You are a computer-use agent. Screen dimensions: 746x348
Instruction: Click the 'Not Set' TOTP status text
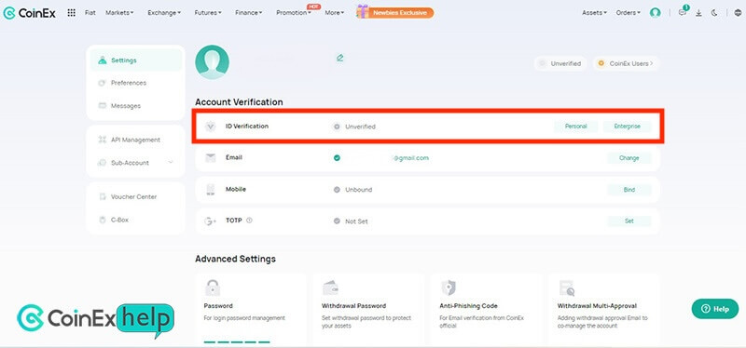coord(357,221)
